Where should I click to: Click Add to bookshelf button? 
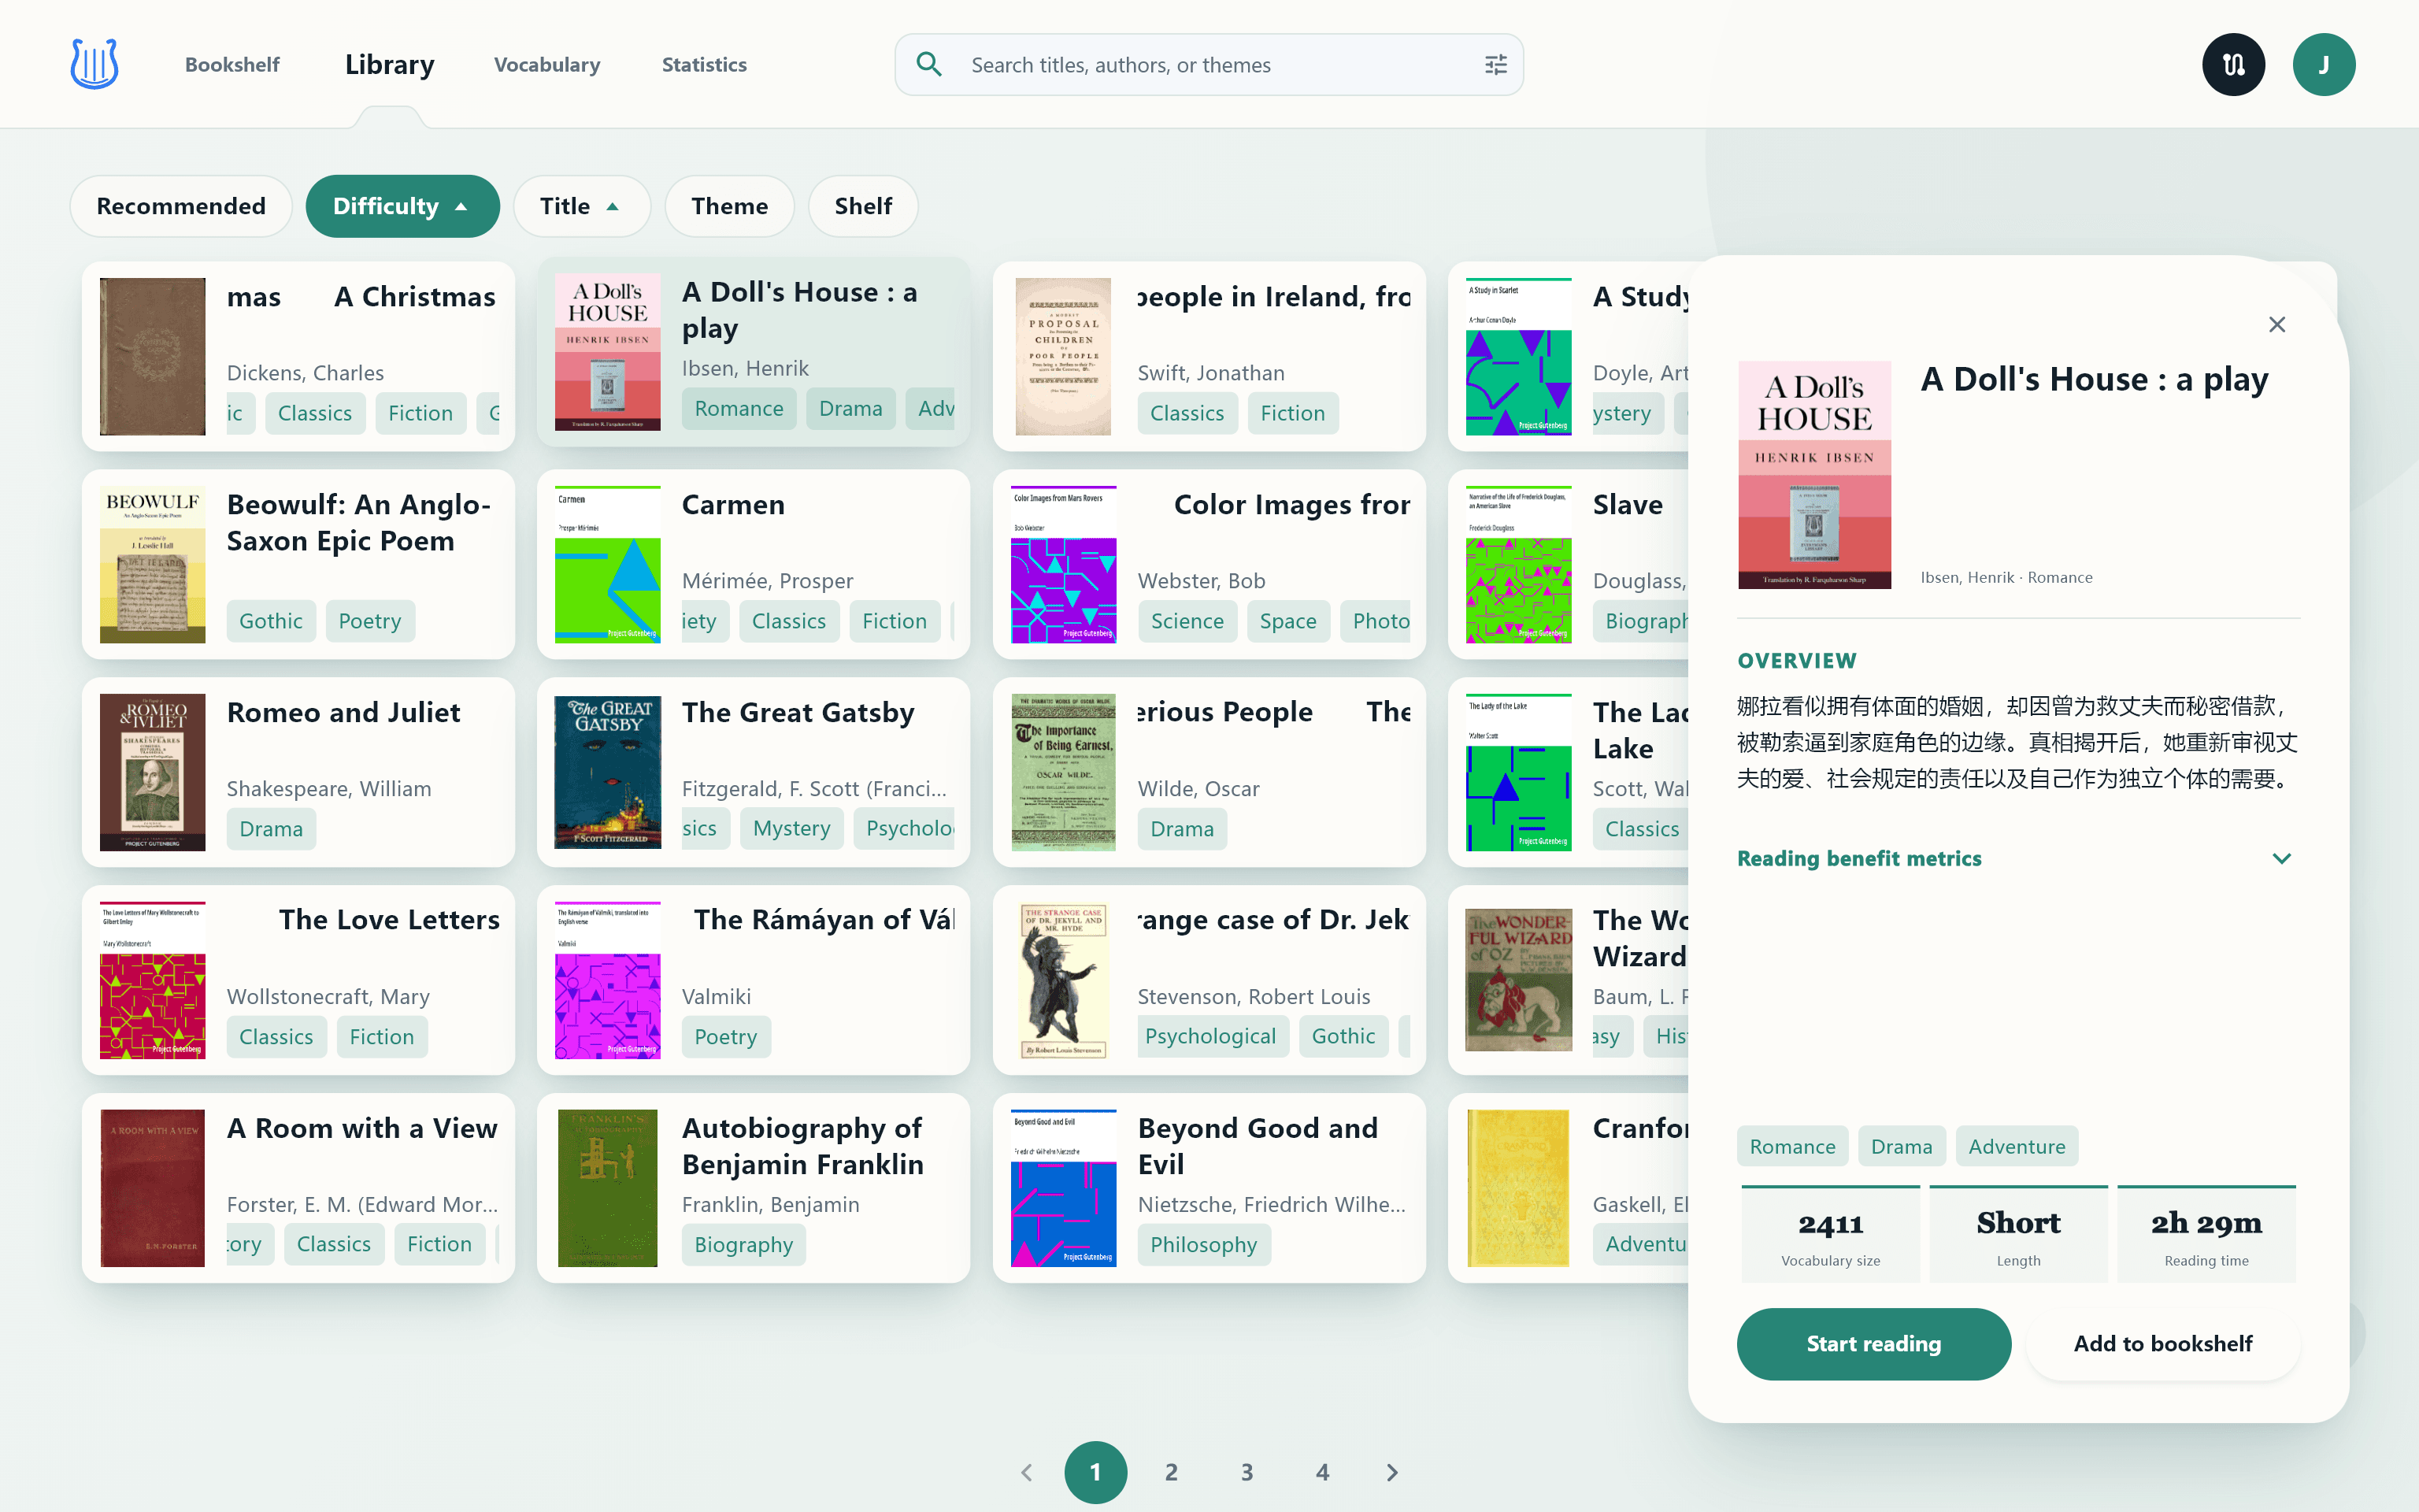coord(2162,1343)
